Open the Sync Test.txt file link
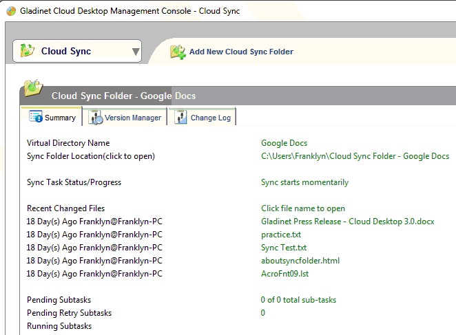The width and height of the screenshot is (456, 335). click(x=284, y=248)
